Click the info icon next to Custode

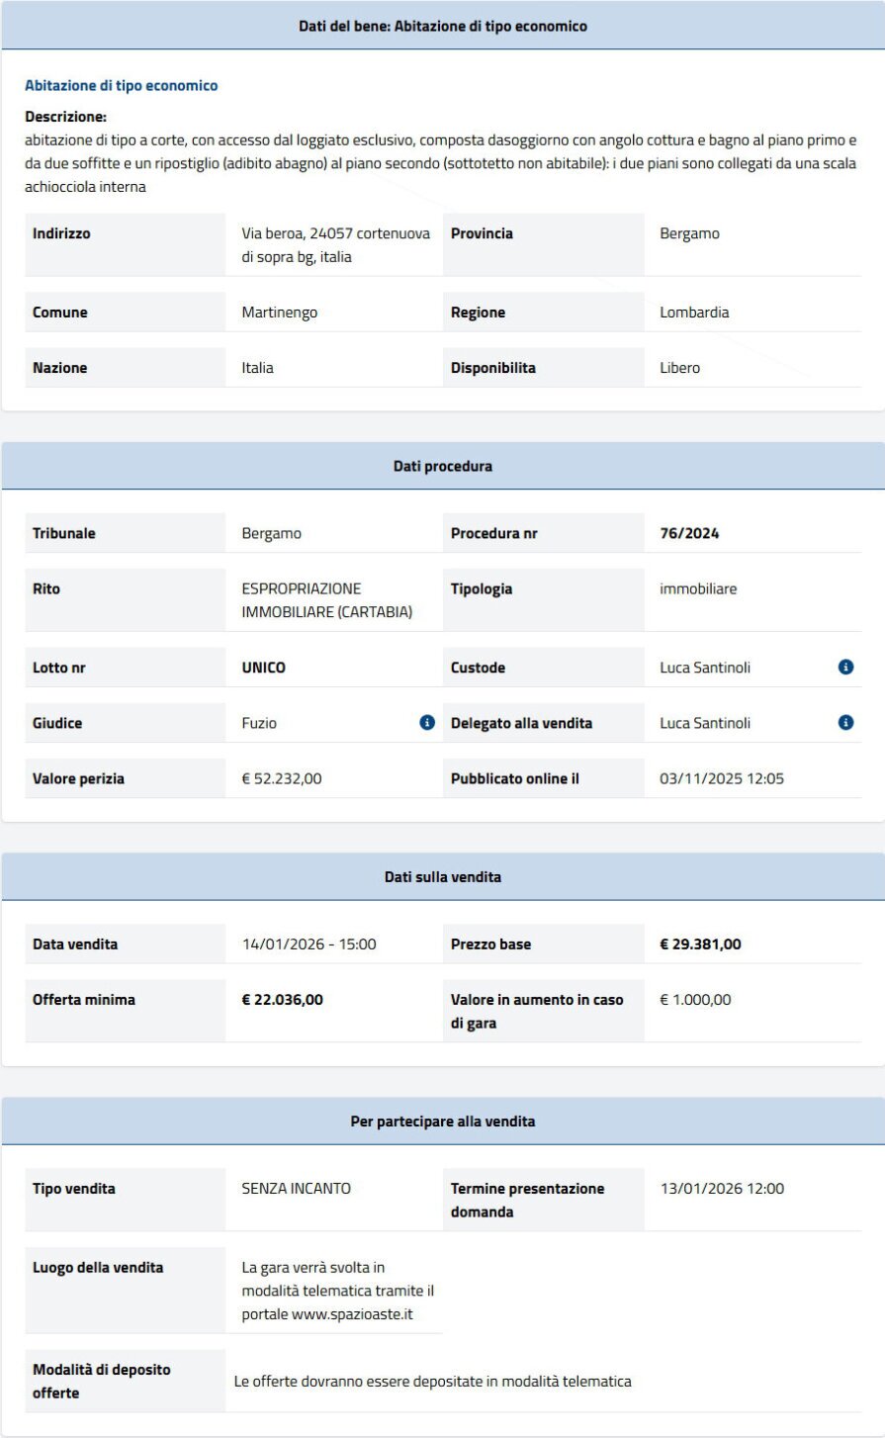click(845, 668)
